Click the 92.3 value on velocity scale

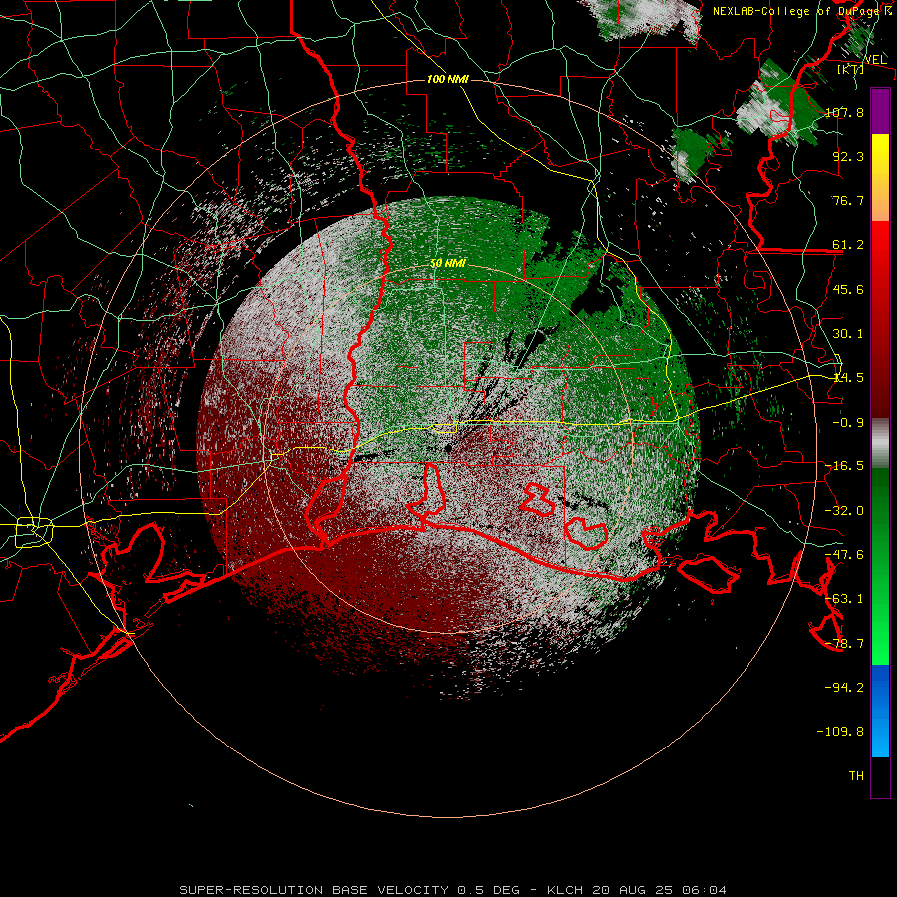pos(848,156)
